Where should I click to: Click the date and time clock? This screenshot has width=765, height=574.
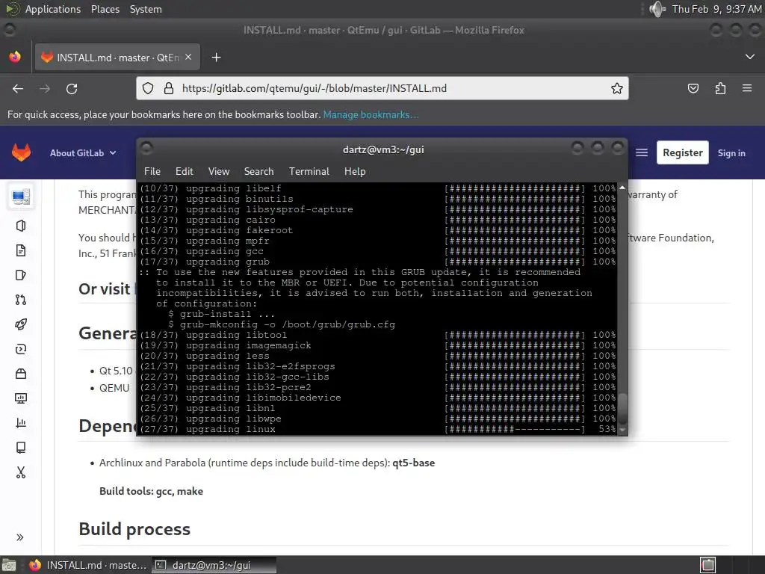716,9
